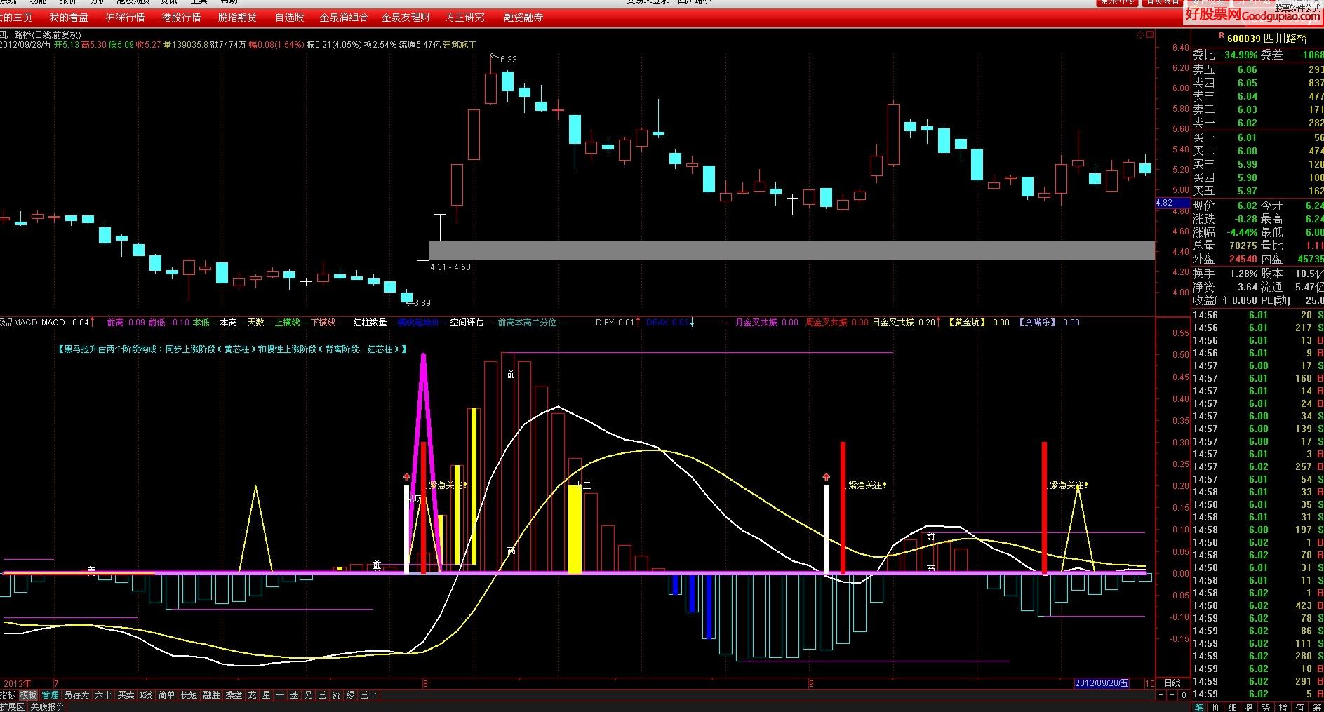This screenshot has height=712, width=1324.
Task: Select the 价 tab in quote panel
Action: coord(1216,707)
